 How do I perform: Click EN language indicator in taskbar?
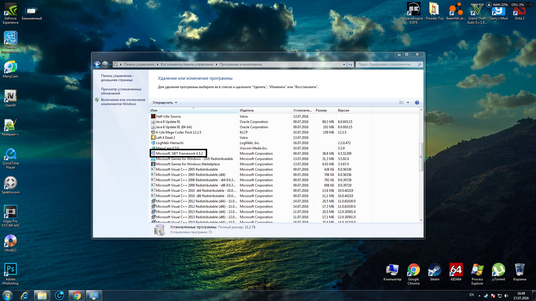pos(472,295)
